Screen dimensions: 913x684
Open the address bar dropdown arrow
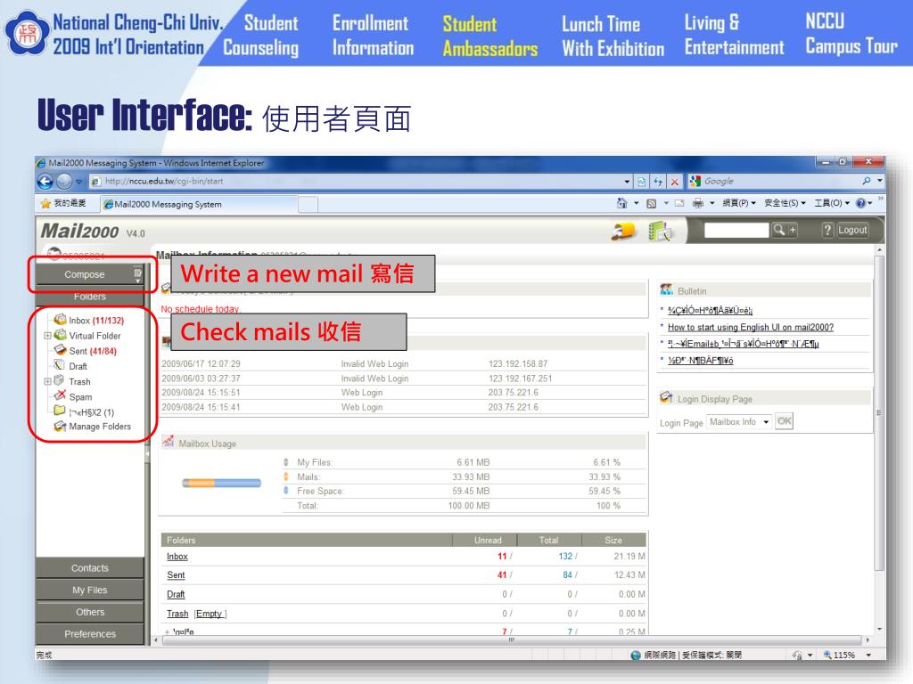pos(627,182)
